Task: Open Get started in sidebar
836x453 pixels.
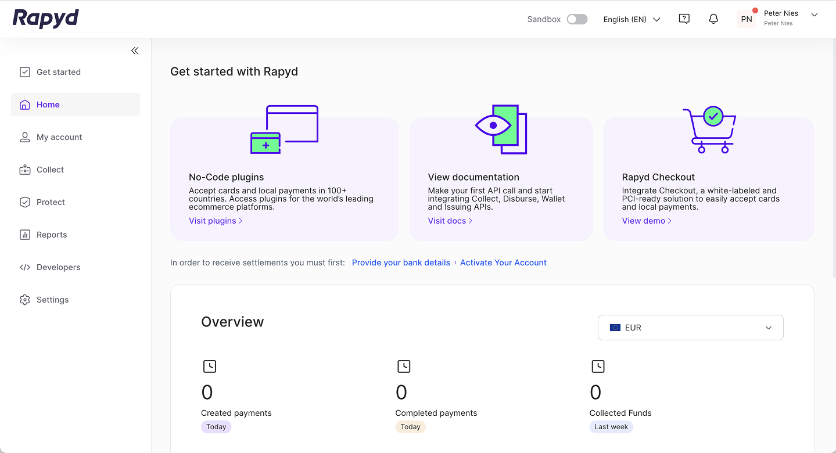Action: 76,72
